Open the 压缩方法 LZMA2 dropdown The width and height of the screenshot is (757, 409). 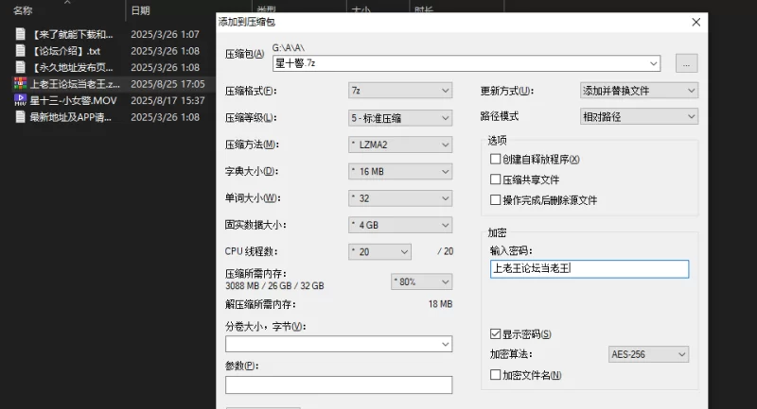coord(400,145)
